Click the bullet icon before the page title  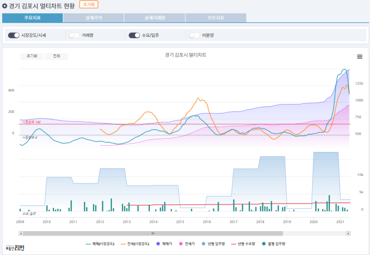[x=4, y=6]
